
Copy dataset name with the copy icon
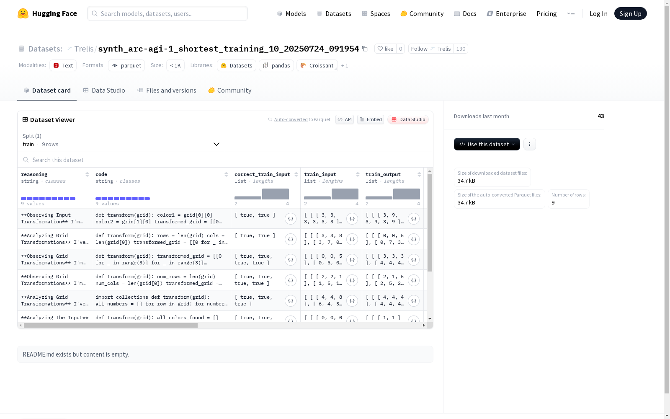point(365,49)
